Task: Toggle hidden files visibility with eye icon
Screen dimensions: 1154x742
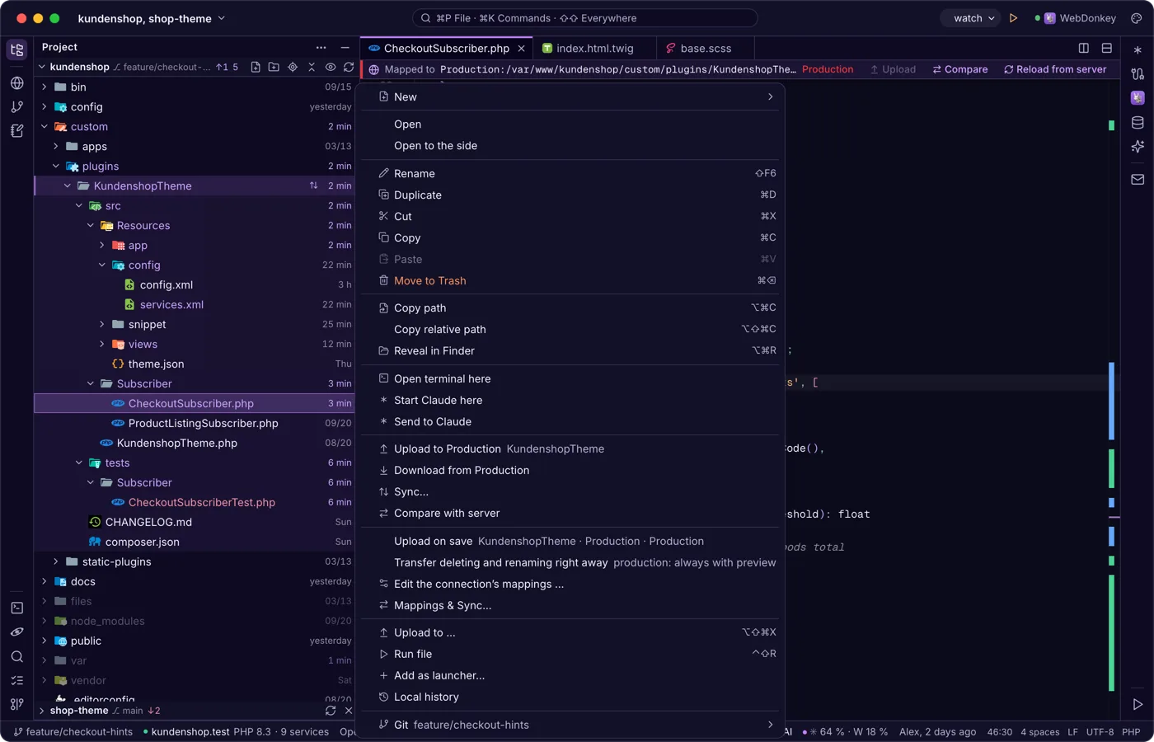Action: pos(331,67)
